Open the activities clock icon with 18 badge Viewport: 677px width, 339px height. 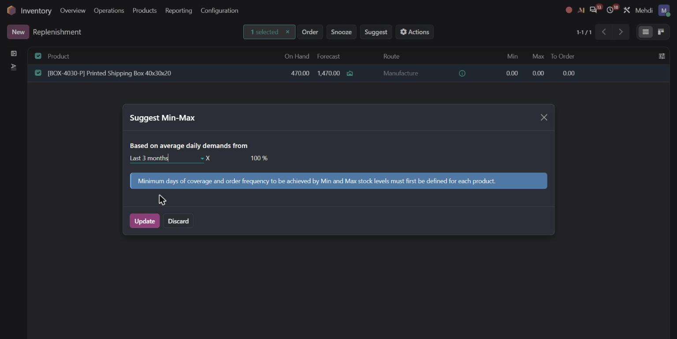[x=610, y=10]
